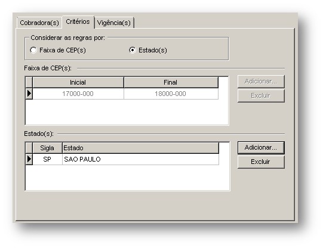The image size is (323, 248).
Task: Select the SP sigla cell
Action: [x=47, y=159]
